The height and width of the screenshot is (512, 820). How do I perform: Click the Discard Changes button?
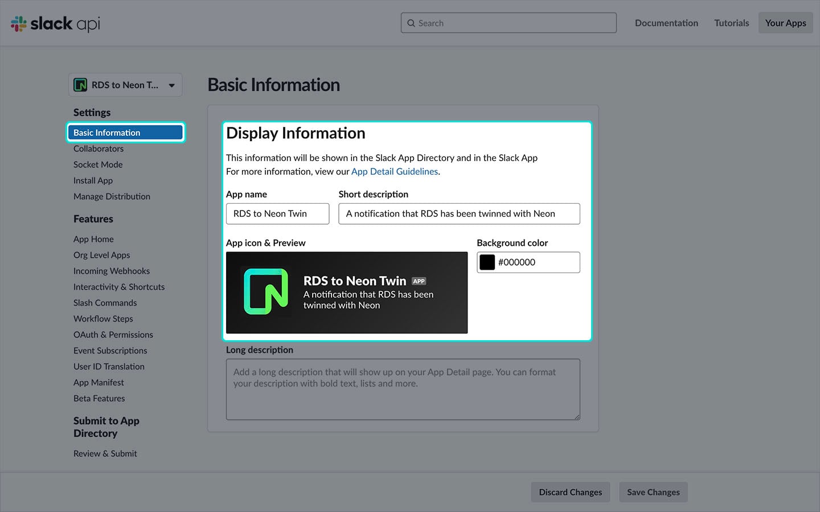(x=570, y=492)
